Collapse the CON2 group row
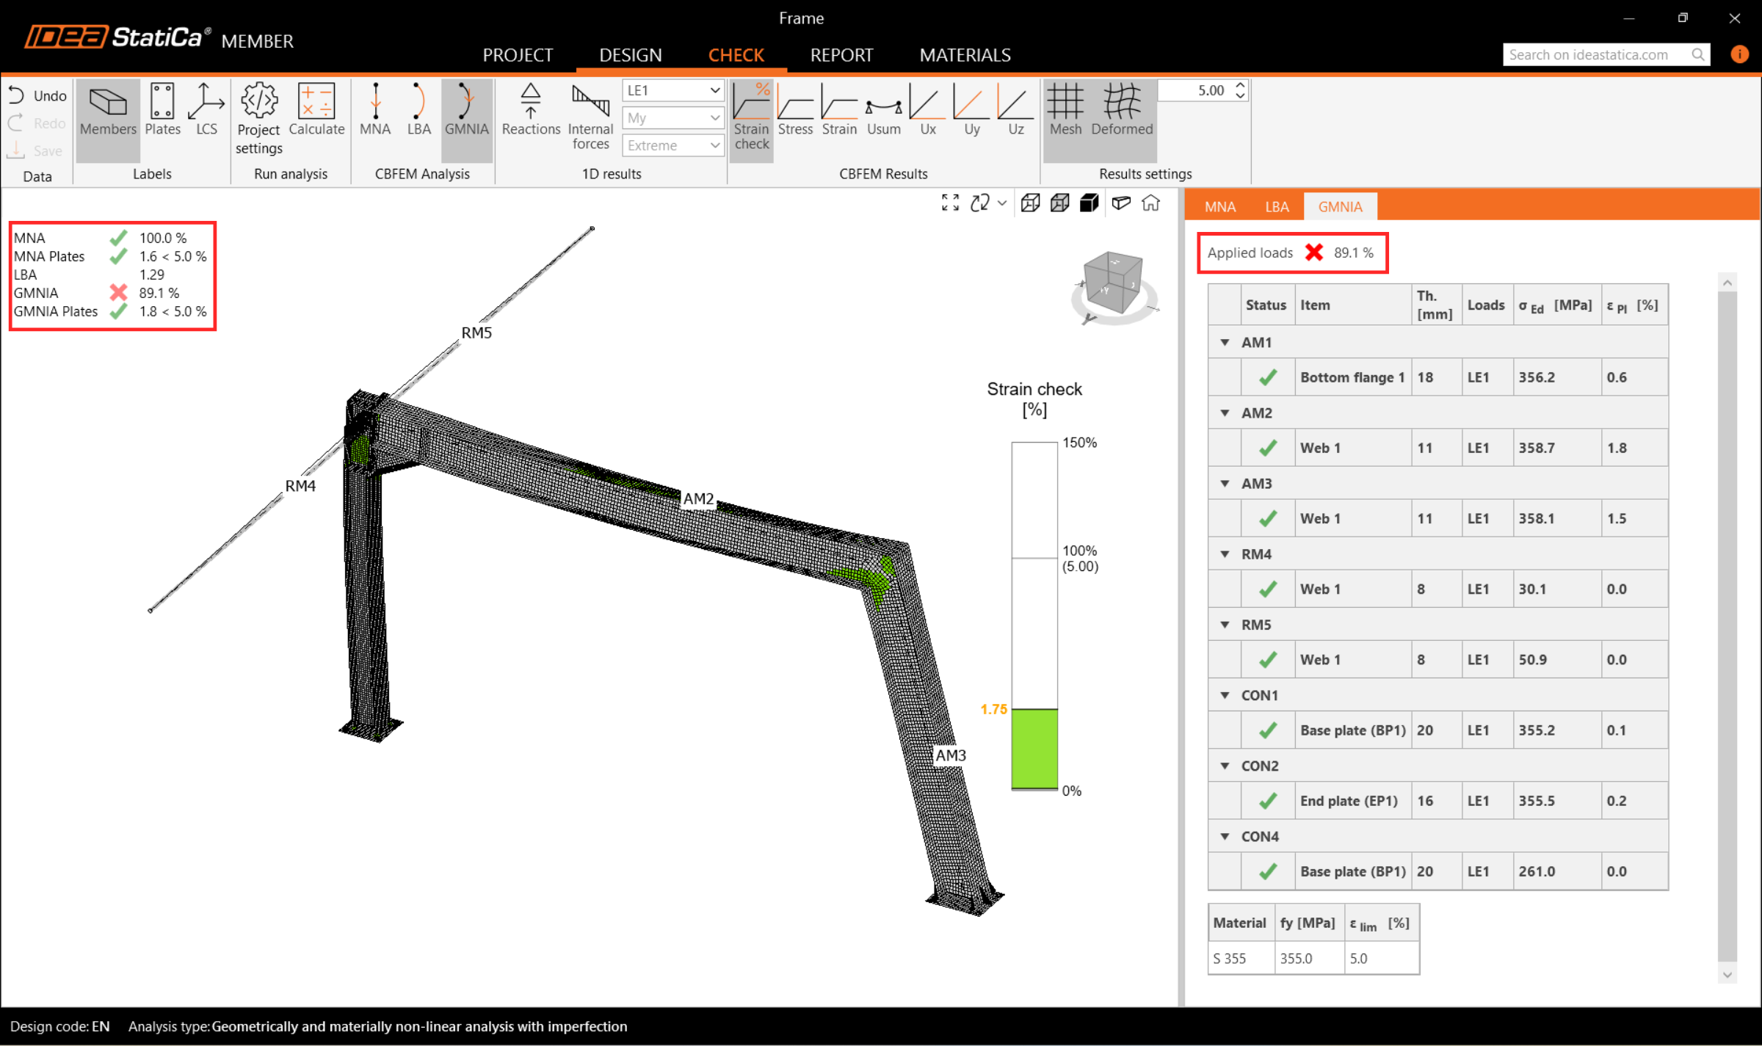The width and height of the screenshot is (1762, 1046). click(1225, 766)
